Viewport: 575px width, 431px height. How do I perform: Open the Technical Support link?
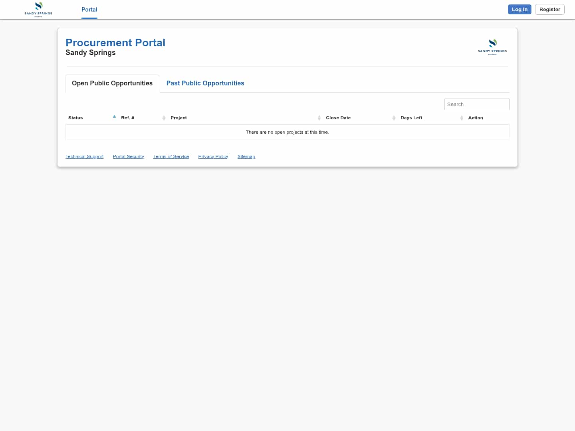[x=84, y=156]
